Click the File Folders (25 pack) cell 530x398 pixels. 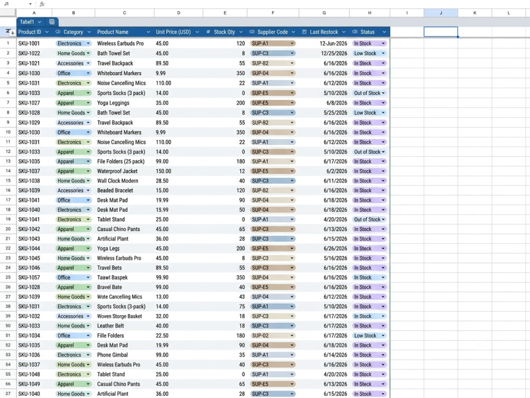click(125, 161)
